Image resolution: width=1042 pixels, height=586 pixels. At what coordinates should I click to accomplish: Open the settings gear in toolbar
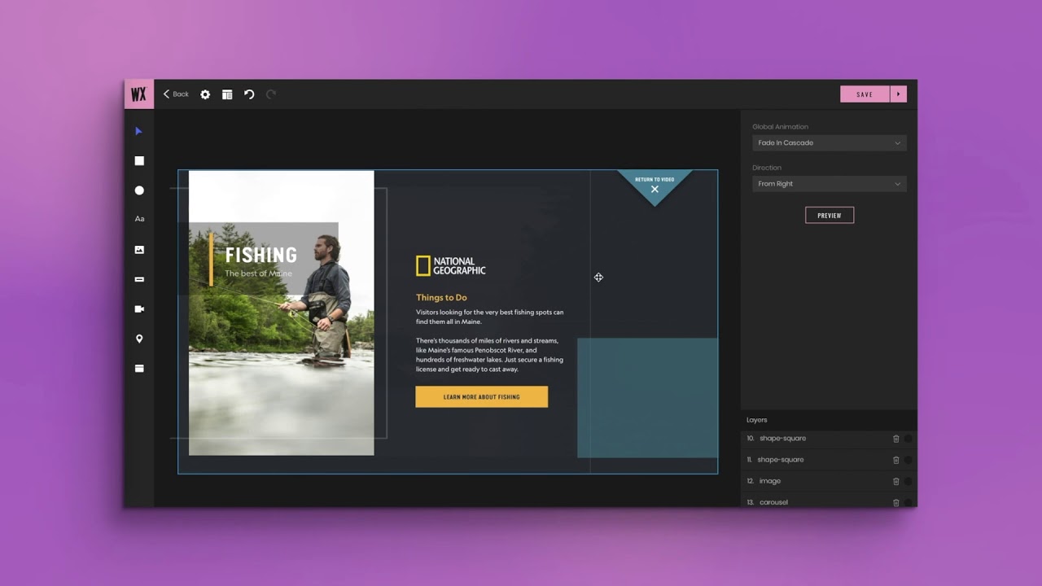(x=205, y=94)
